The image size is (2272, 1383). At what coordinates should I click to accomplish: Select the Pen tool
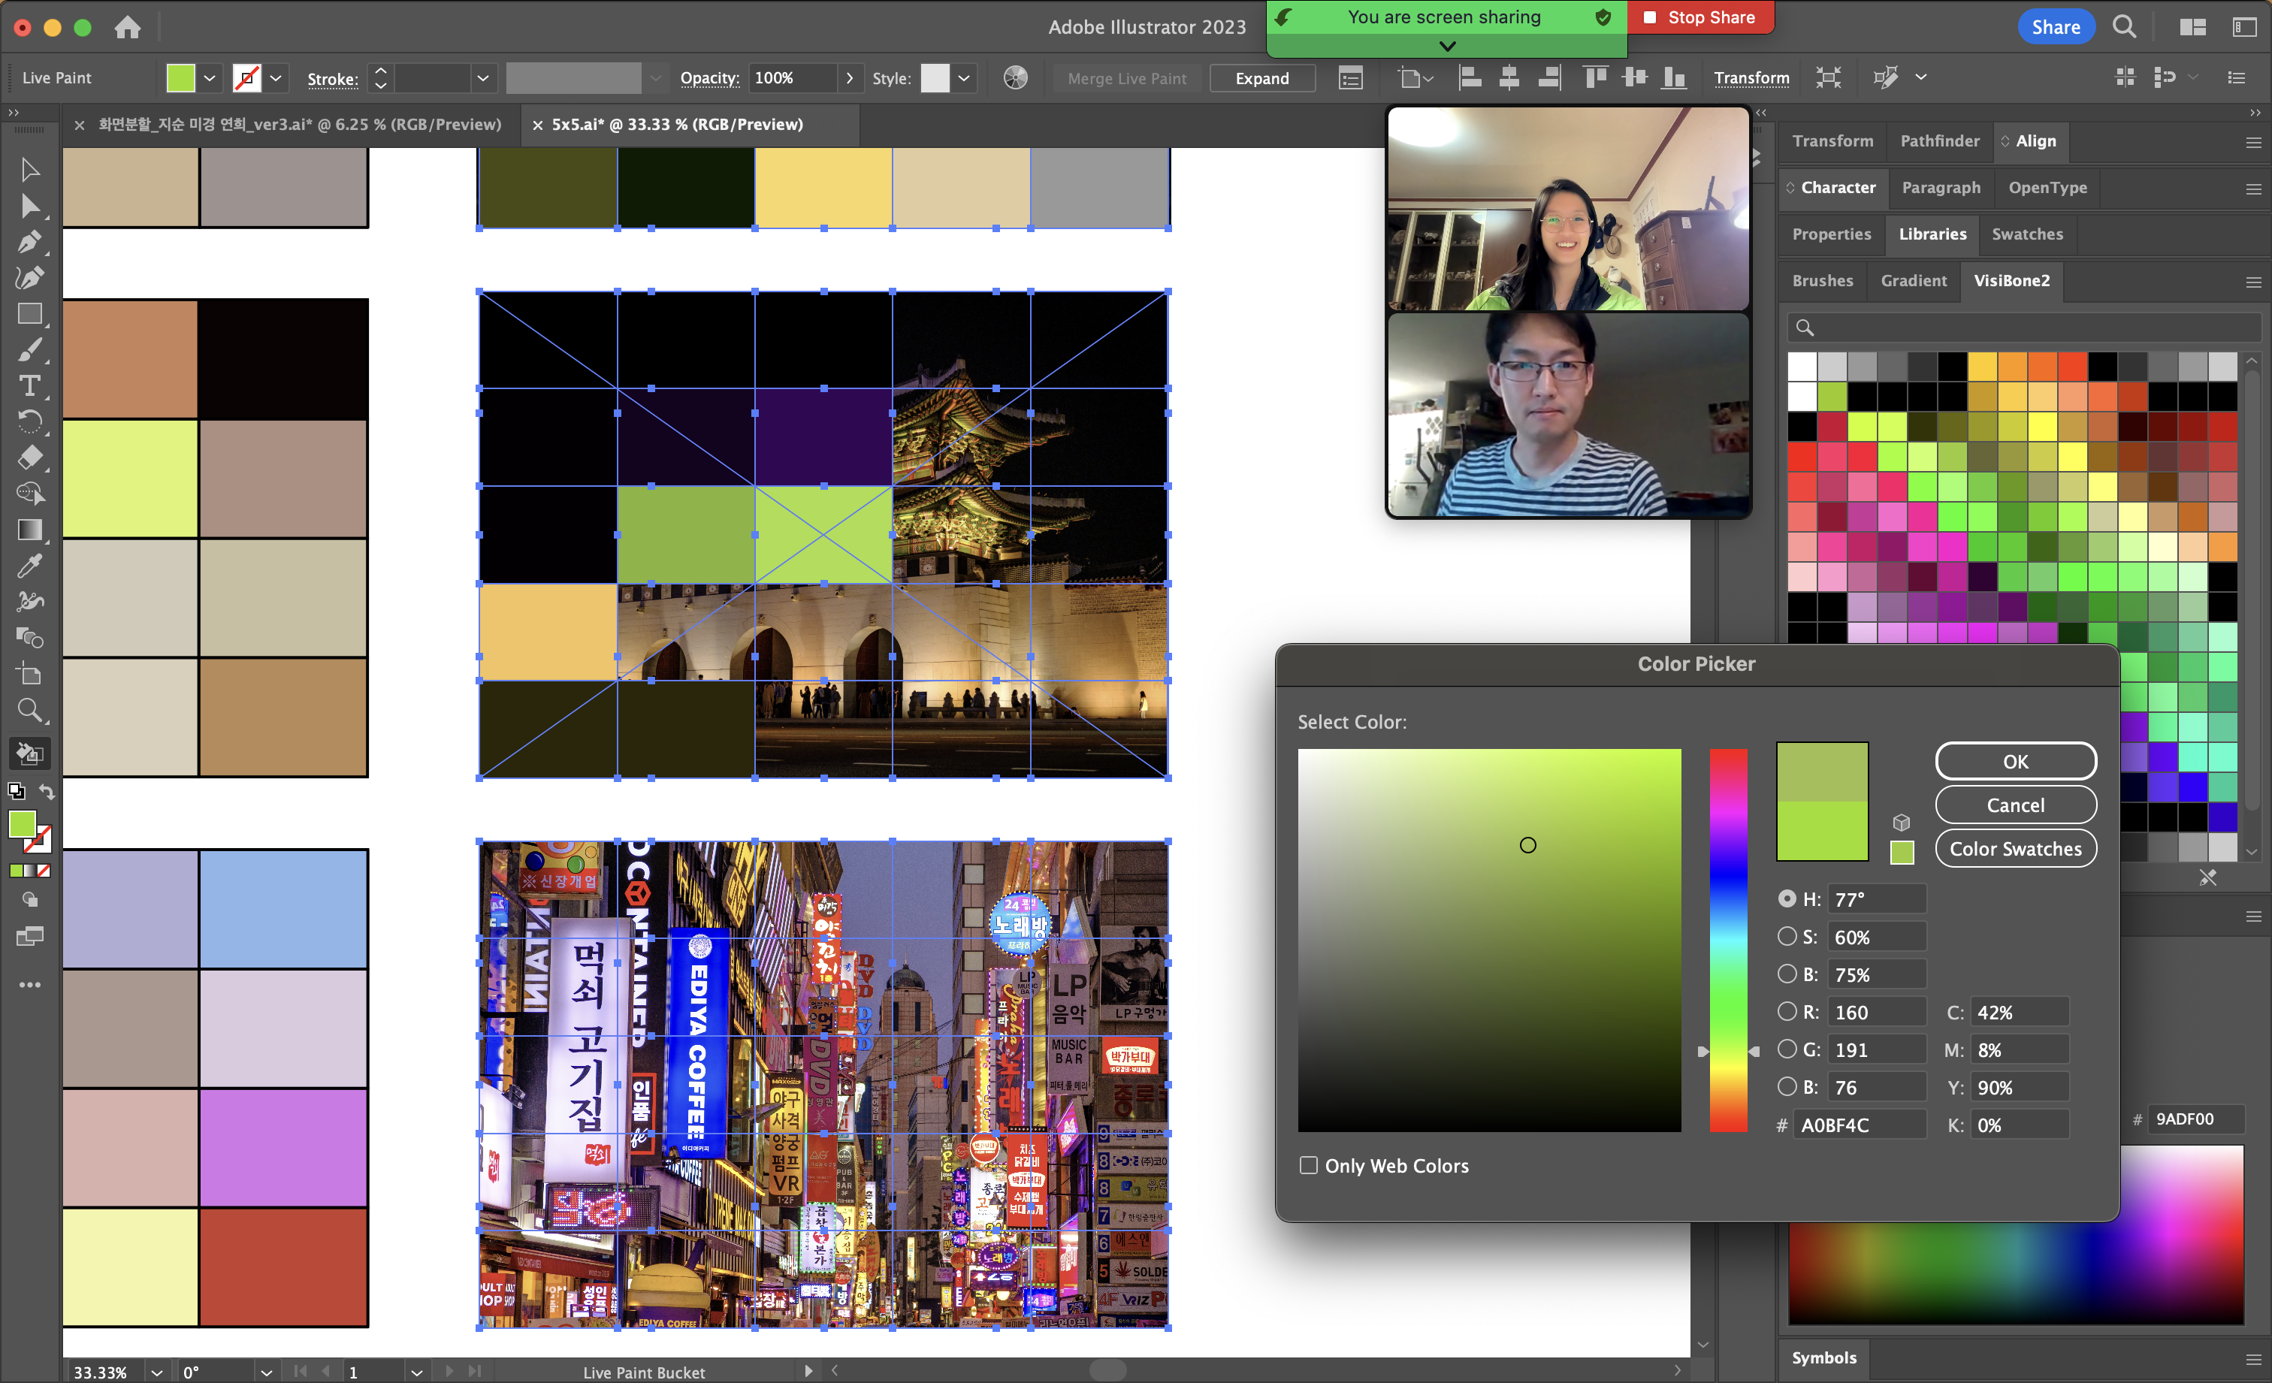pyautogui.click(x=29, y=242)
